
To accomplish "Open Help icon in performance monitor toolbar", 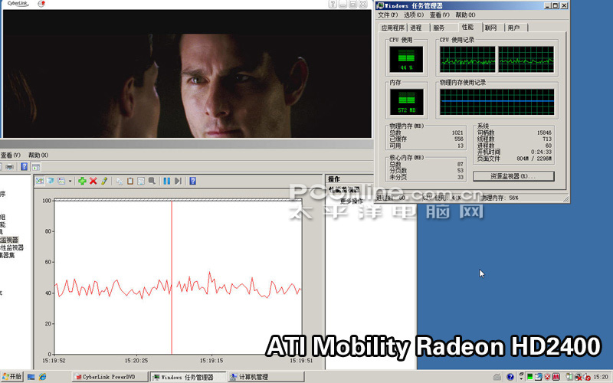I will [x=193, y=181].
